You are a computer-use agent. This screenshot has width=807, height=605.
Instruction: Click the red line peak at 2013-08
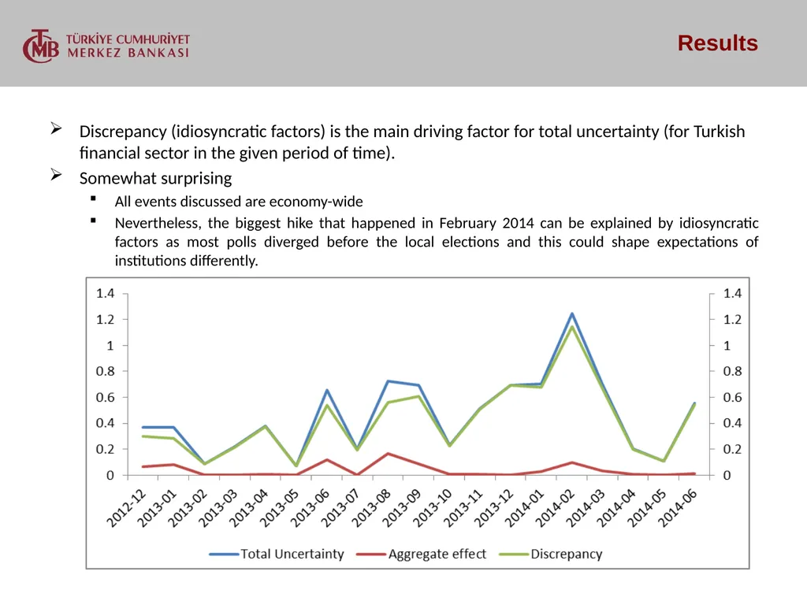click(x=388, y=454)
